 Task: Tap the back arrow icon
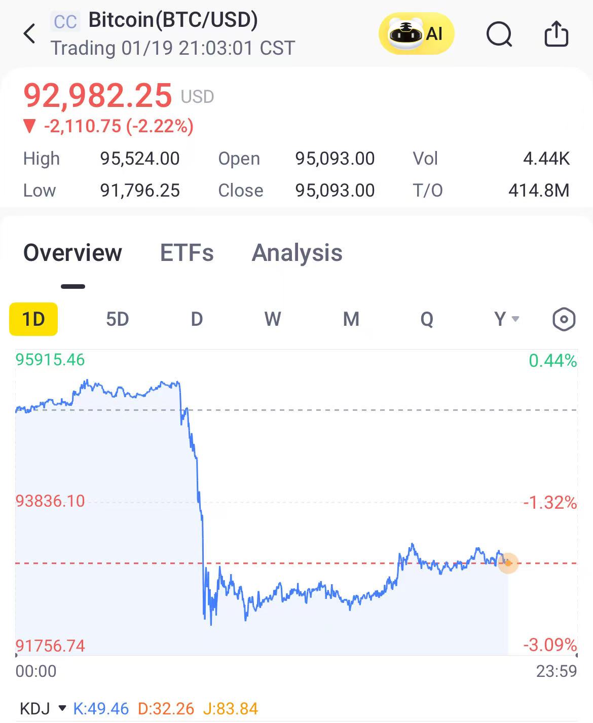30,34
